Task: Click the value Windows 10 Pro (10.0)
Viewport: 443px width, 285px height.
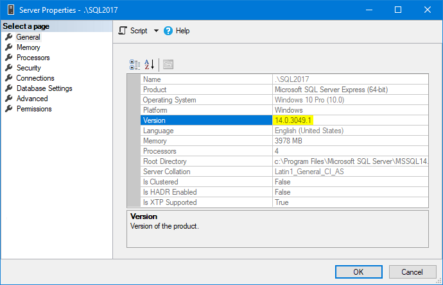Action: pyautogui.click(x=309, y=100)
